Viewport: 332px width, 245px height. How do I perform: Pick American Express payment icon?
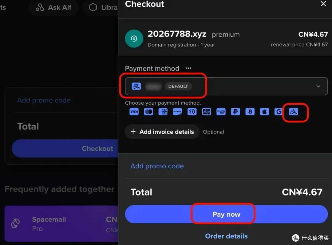(x=163, y=112)
